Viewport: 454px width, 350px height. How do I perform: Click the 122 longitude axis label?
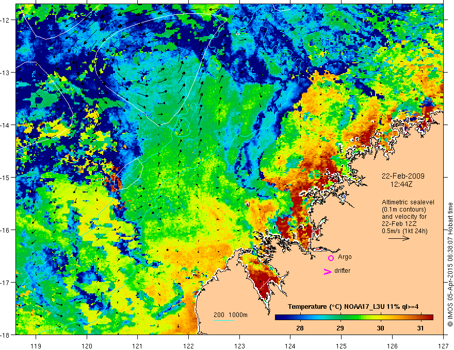pyautogui.click(x=188, y=346)
